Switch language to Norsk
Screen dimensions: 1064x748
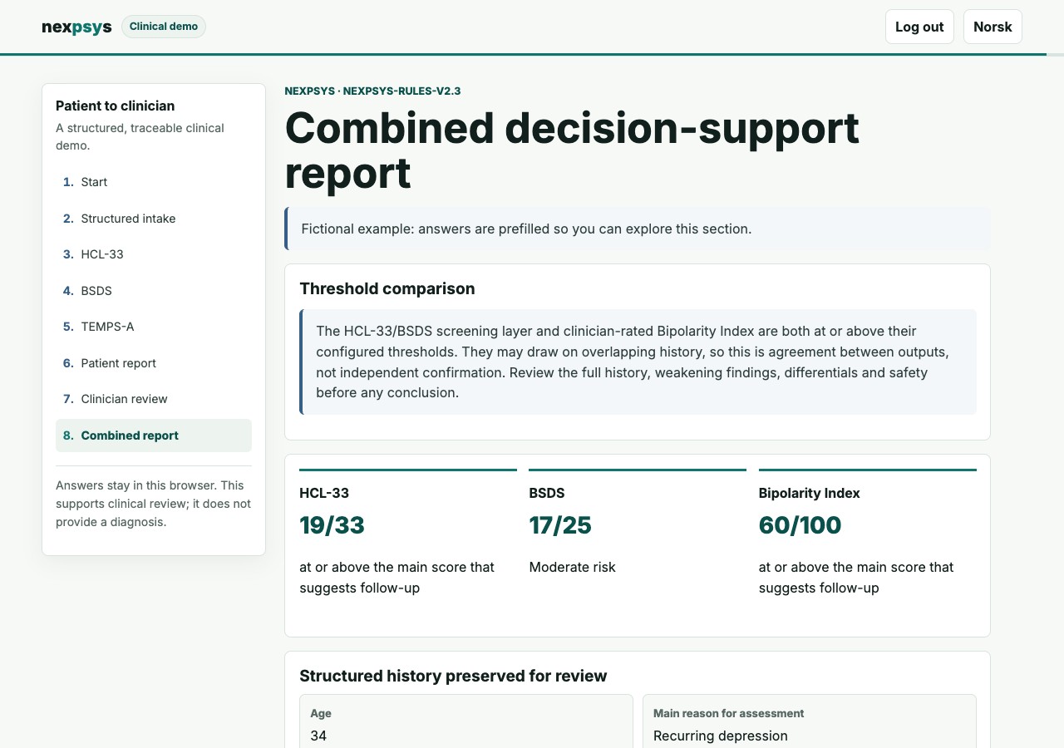[993, 27]
